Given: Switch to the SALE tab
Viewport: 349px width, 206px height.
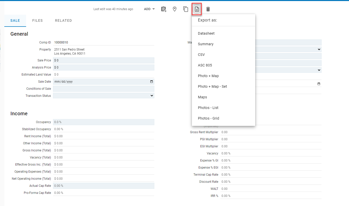Looking at the screenshot, I should tap(15, 20).
